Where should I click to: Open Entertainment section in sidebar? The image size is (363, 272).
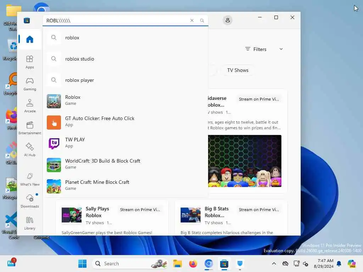coord(30,128)
